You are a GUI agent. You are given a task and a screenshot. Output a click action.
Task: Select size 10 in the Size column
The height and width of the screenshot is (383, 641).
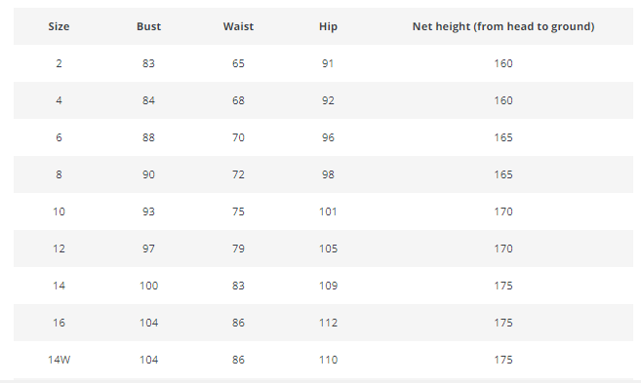(59, 211)
